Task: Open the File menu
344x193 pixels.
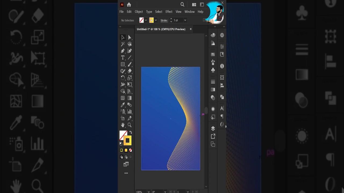Action: pyautogui.click(x=121, y=12)
